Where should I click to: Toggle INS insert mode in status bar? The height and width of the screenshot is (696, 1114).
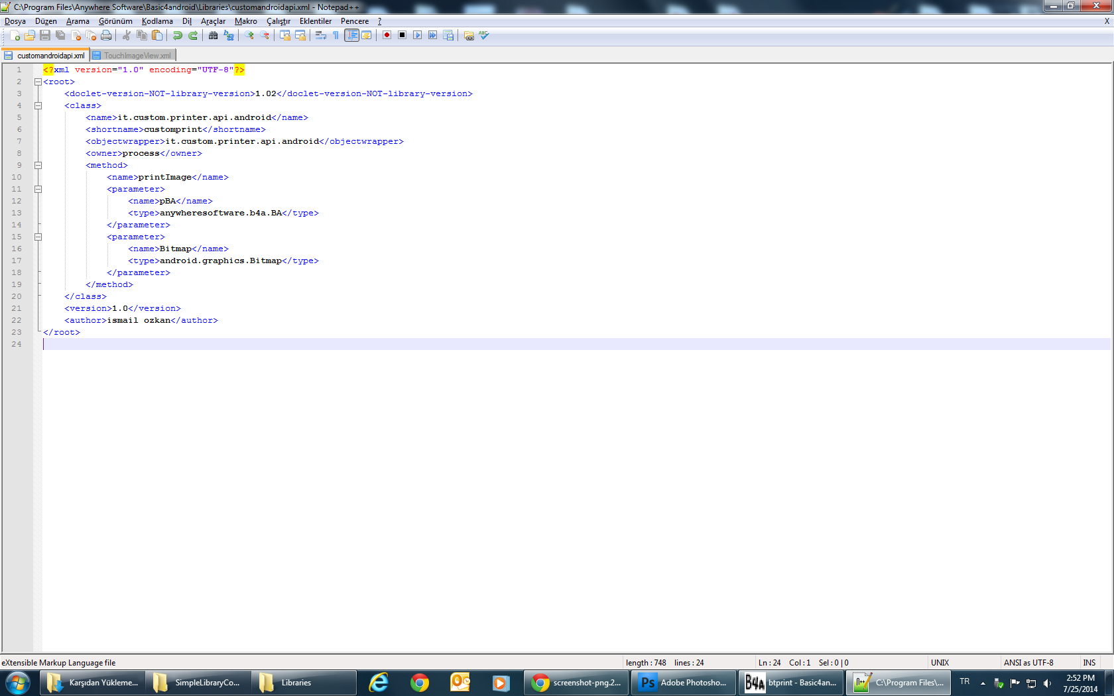(1089, 663)
